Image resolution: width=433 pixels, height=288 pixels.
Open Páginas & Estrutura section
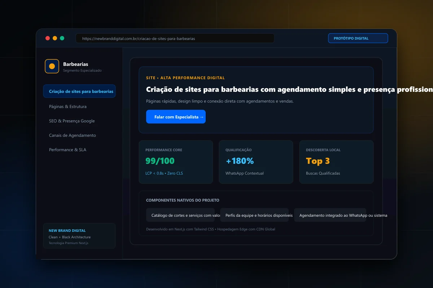tap(68, 107)
